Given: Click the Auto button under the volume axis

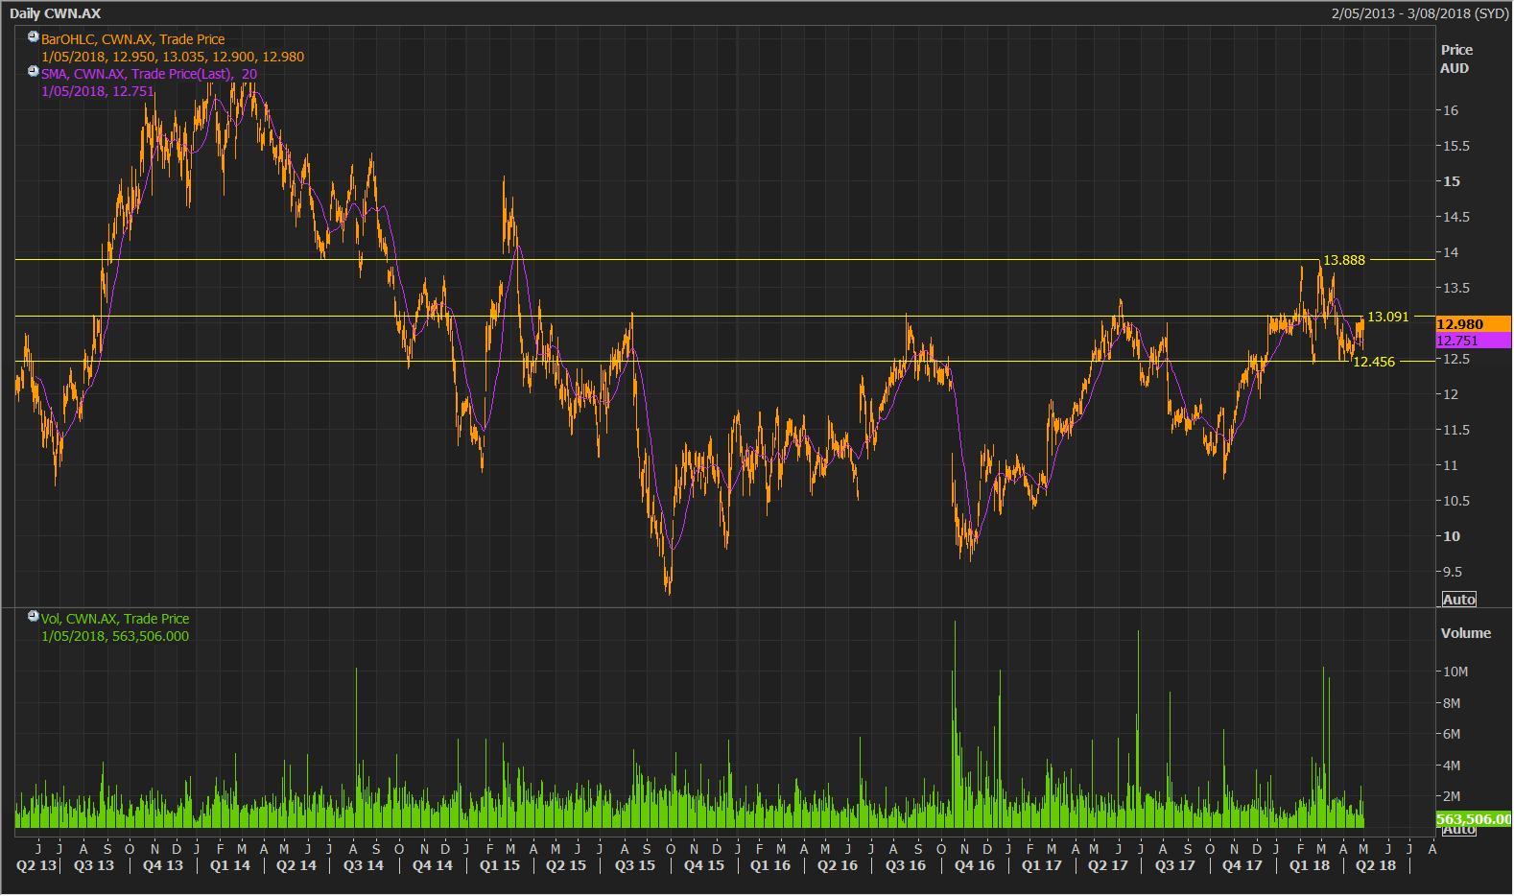Looking at the screenshot, I should tap(1459, 831).
